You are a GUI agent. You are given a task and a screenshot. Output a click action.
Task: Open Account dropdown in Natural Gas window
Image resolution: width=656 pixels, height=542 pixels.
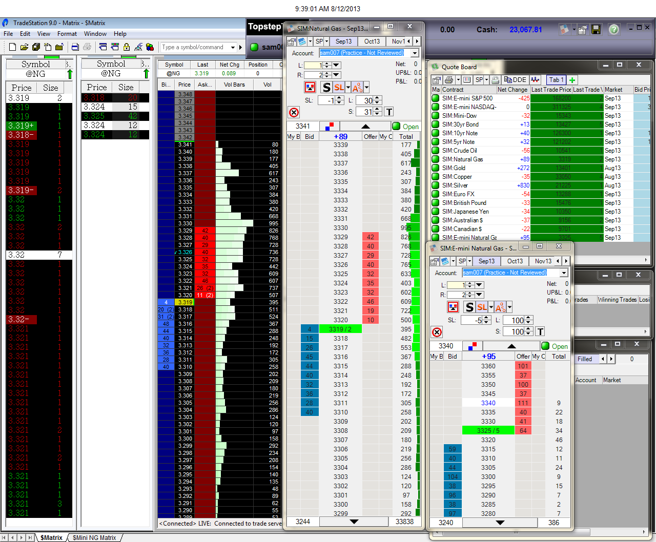click(415, 53)
